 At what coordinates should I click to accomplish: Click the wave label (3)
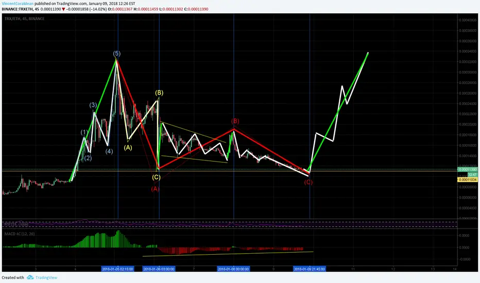pos(93,105)
